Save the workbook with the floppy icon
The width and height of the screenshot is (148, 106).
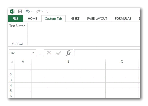coord(20,11)
